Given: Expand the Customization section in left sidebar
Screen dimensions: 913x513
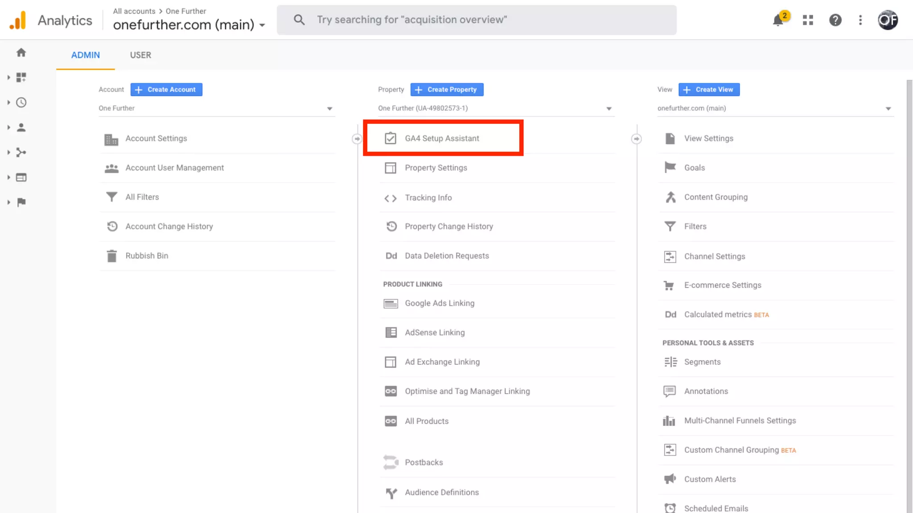Looking at the screenshot, I should [9, 77].
